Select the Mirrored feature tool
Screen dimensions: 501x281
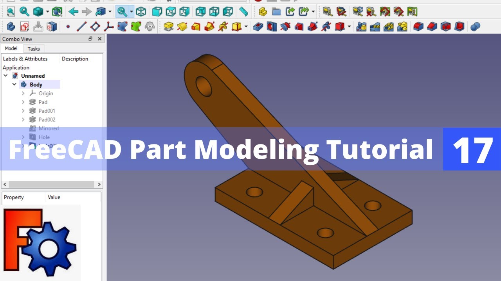[x=361, y=27]
